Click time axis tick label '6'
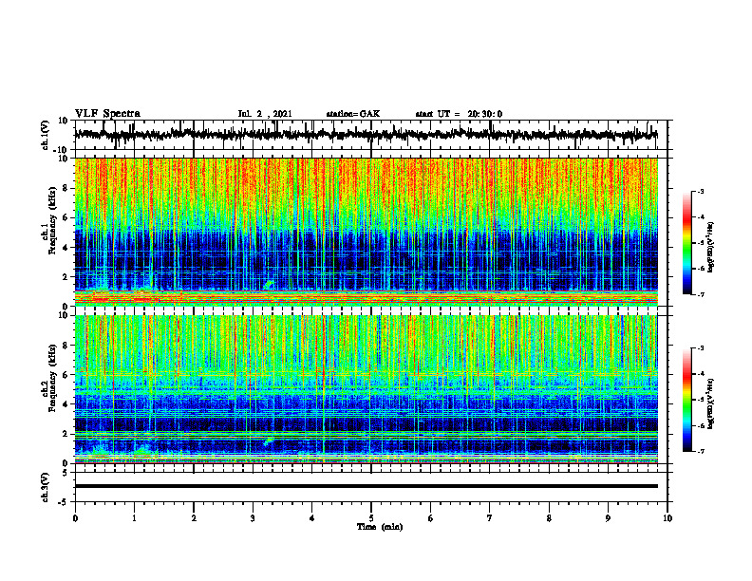The image size is (752, 581). 431,518
